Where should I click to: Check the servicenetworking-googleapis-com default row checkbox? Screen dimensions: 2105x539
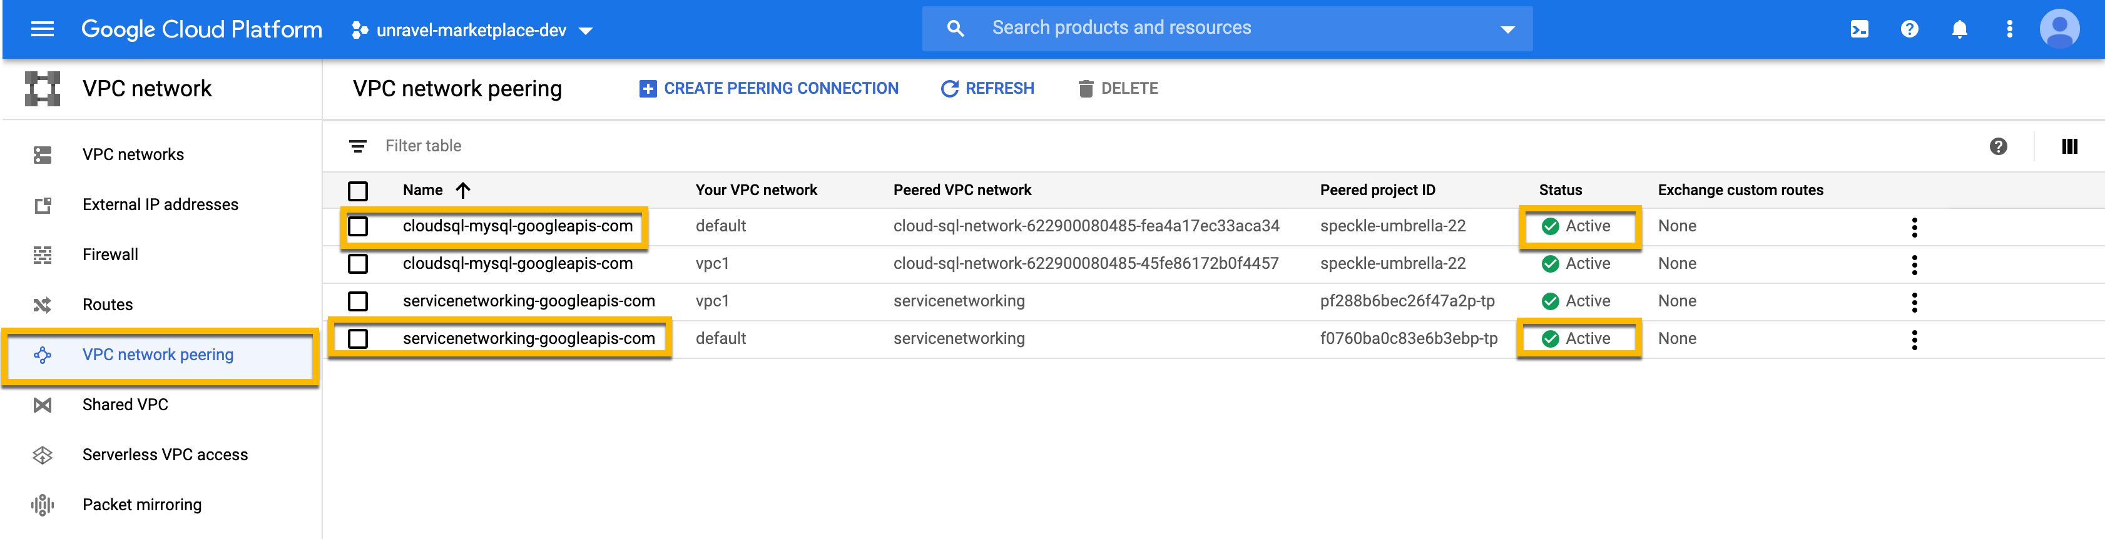coord(358,339)
